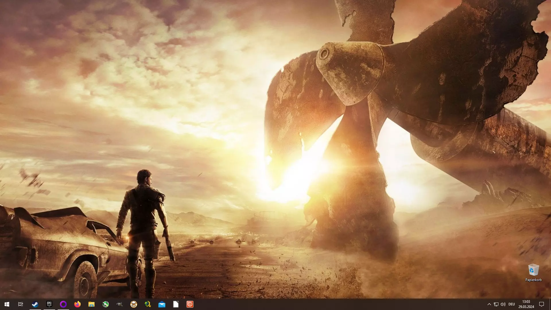Open the orange cow-face app on taskbar
The image size is (551, 310).
point(134,304)
